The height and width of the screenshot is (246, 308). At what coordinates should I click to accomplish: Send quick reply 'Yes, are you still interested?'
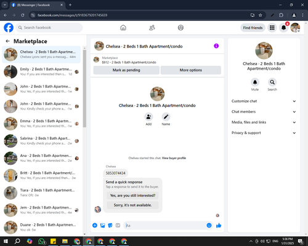[x=132, y=196]
